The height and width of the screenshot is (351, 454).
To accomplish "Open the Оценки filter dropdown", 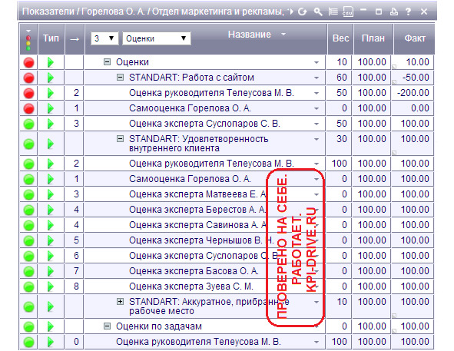I will click(157, 38).
